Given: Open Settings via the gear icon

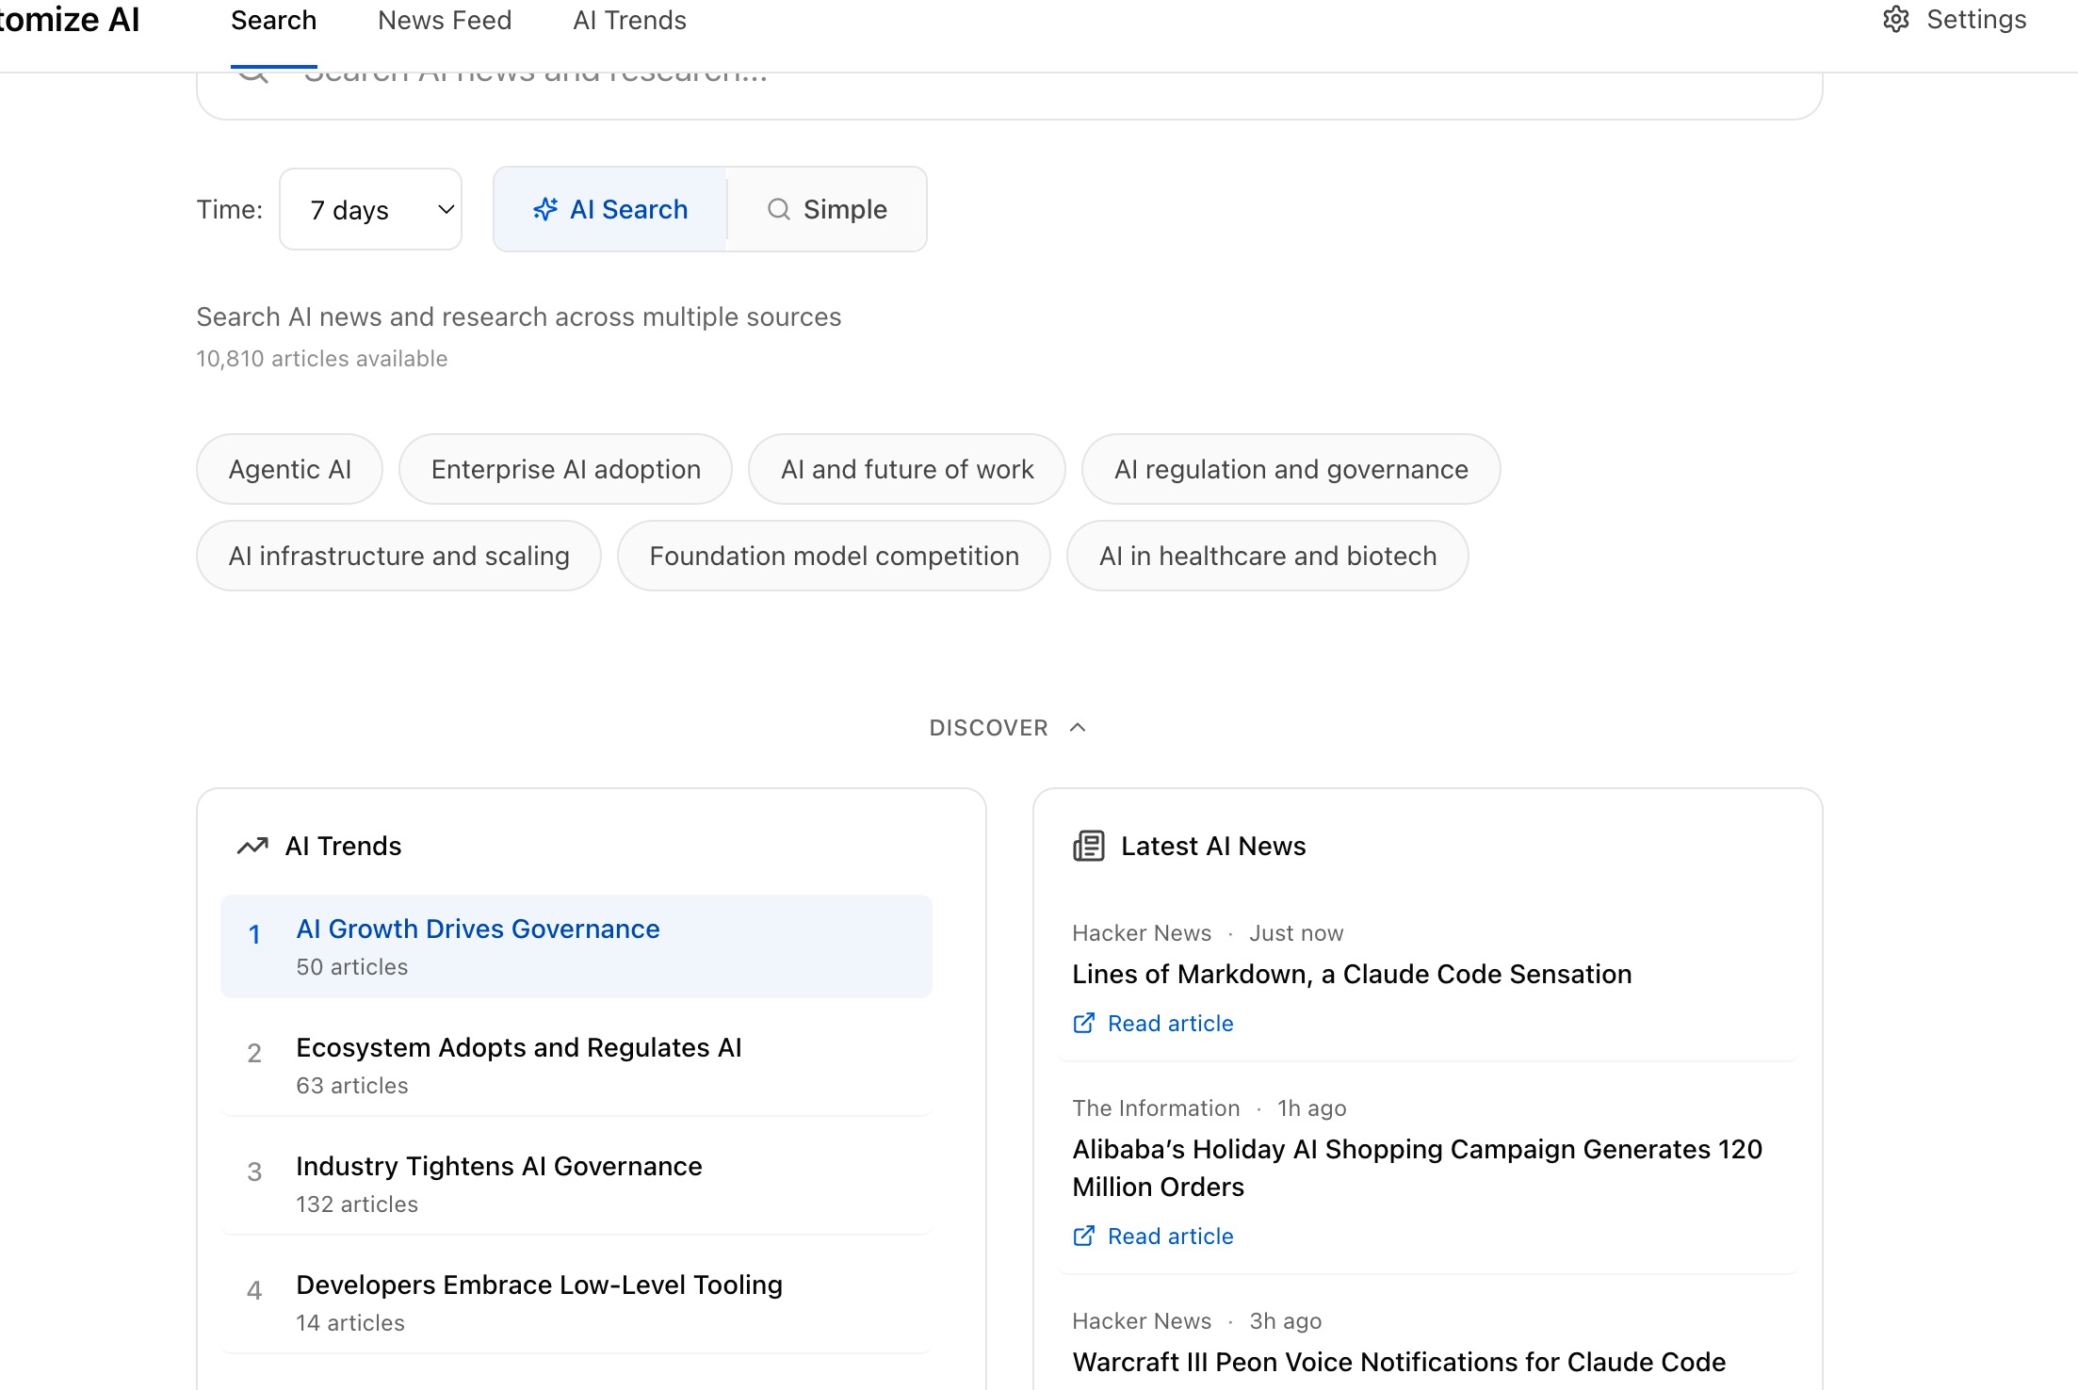Looking at the screenshot, I should [x=1896, y=20].
